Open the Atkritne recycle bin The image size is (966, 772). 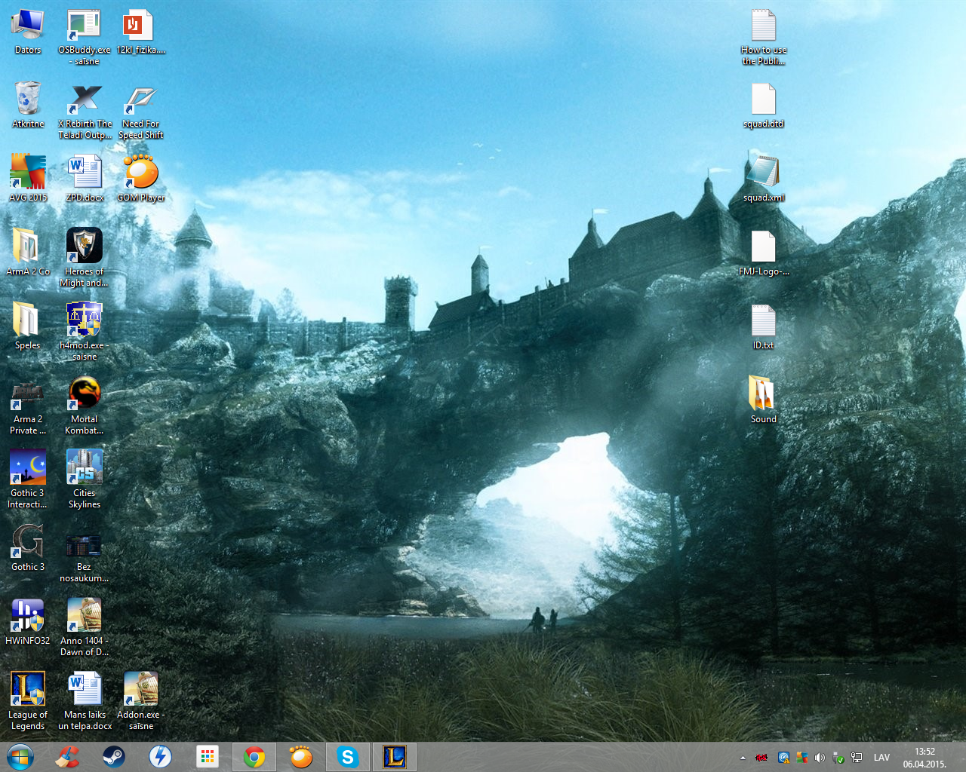28,106
